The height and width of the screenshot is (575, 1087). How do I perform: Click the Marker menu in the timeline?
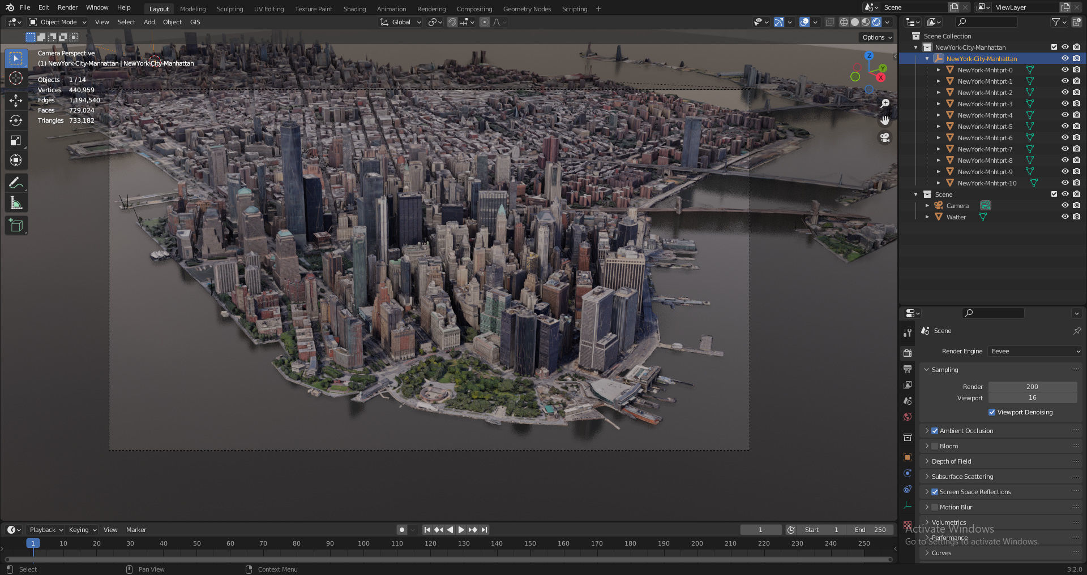point(136,530)
